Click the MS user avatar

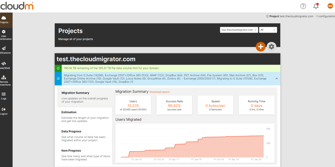pyautogui.click(x=330, y=6)
